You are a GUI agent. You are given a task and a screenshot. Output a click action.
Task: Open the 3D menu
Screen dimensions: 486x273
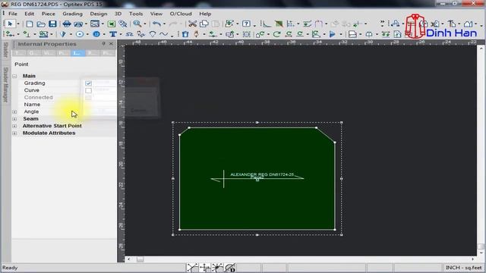[118, 14]
